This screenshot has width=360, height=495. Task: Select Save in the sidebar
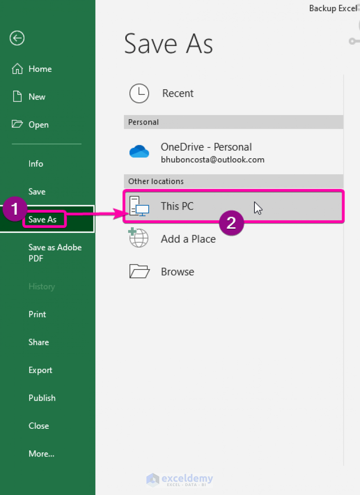(x=37, y=191)
